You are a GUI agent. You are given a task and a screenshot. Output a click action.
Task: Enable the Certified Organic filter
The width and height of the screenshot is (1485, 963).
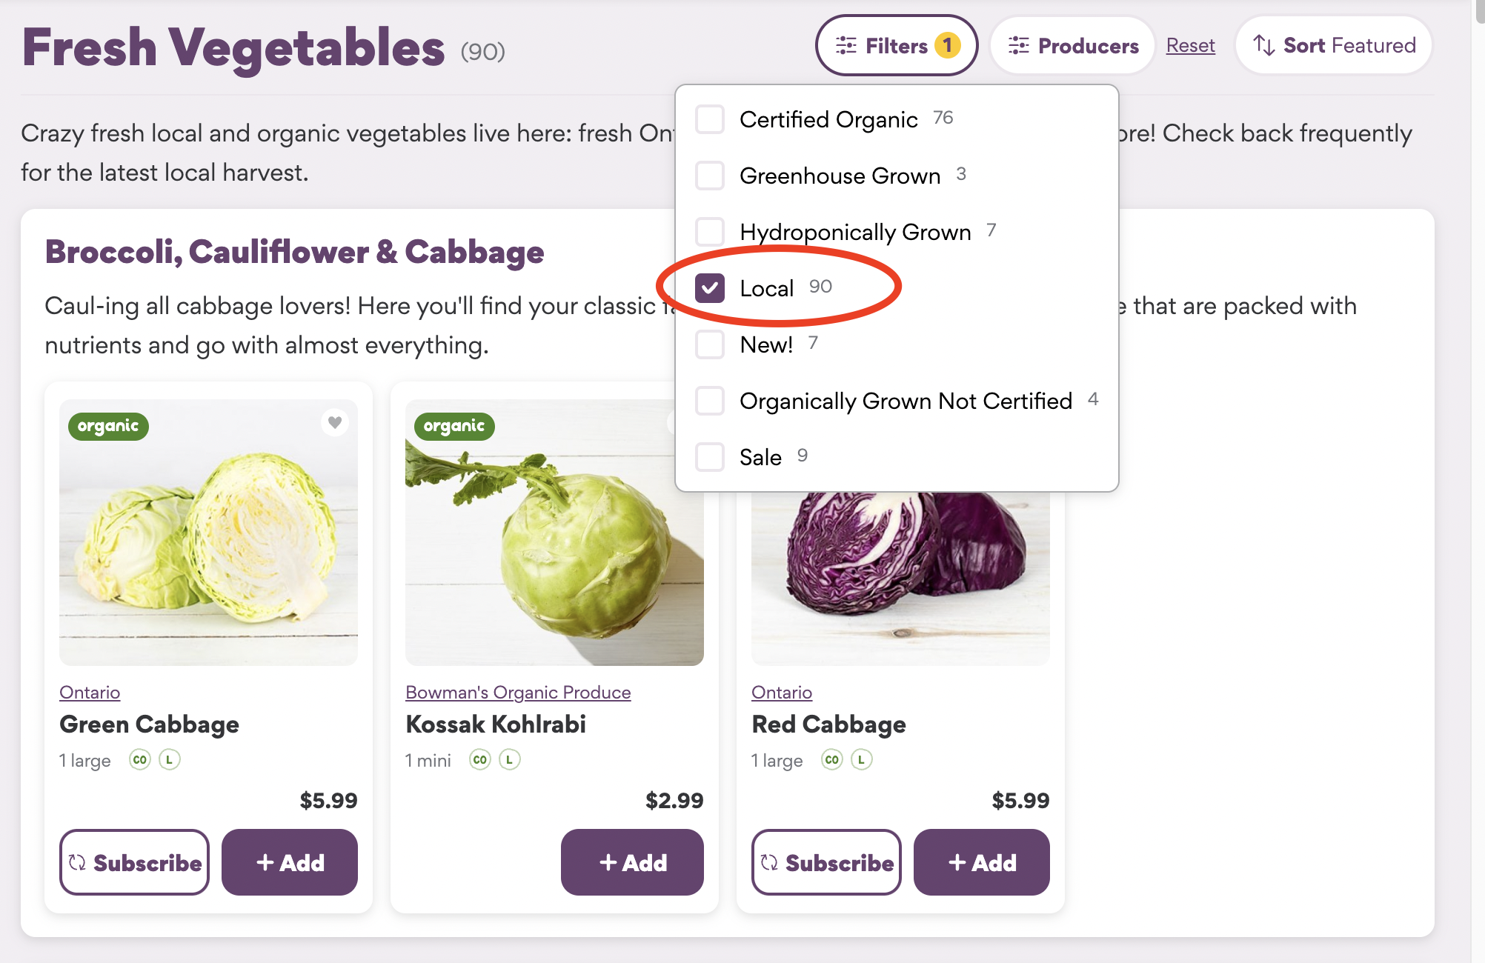[710, 119]
